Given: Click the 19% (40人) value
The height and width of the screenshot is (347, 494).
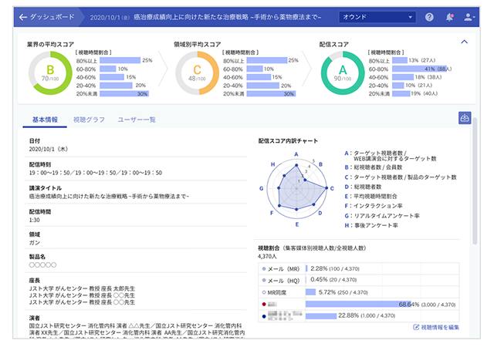Looking at the screenshot, I should pyautogui.click(x=424, y=93).
